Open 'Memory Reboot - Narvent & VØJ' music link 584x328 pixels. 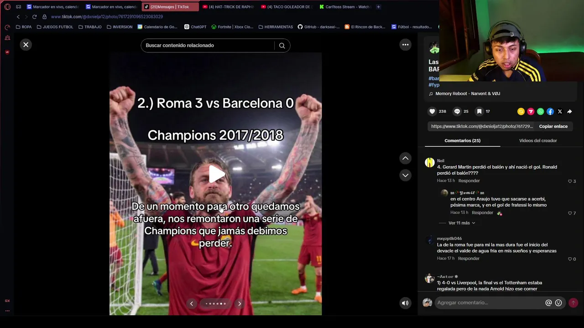pos(467,93)
